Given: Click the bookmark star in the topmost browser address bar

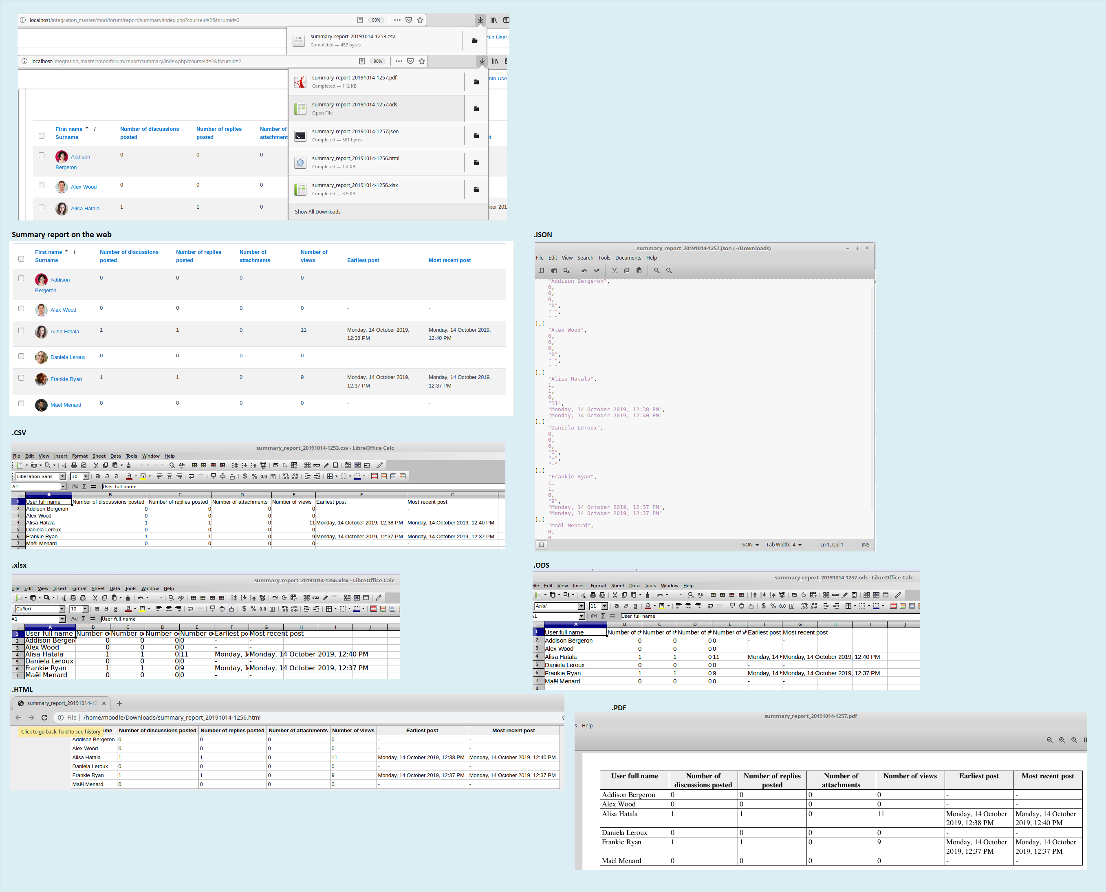Looking at the screenshot, I should 421,20.
